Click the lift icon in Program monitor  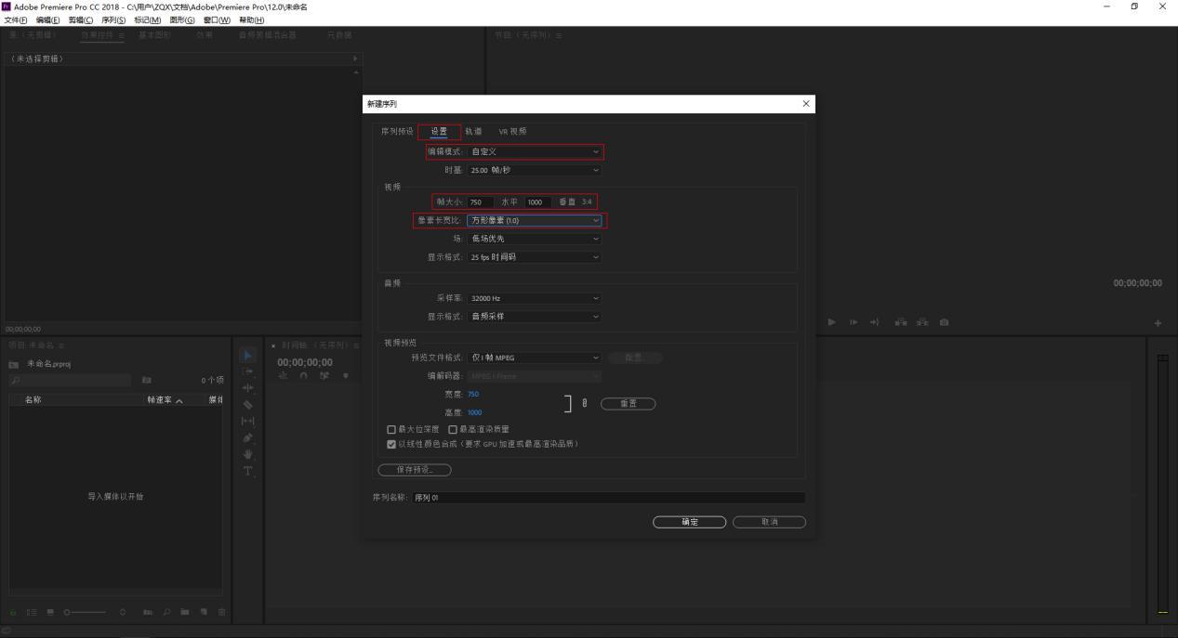click(x=900, y=322)
